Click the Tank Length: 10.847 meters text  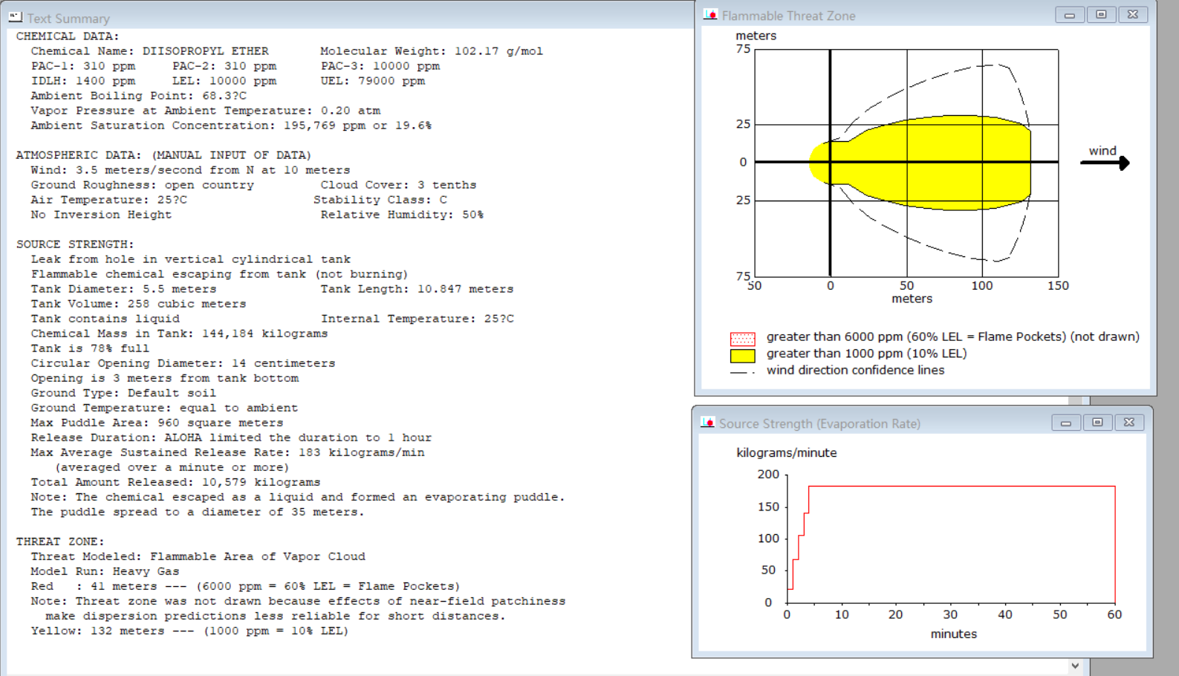click(417, 289)
